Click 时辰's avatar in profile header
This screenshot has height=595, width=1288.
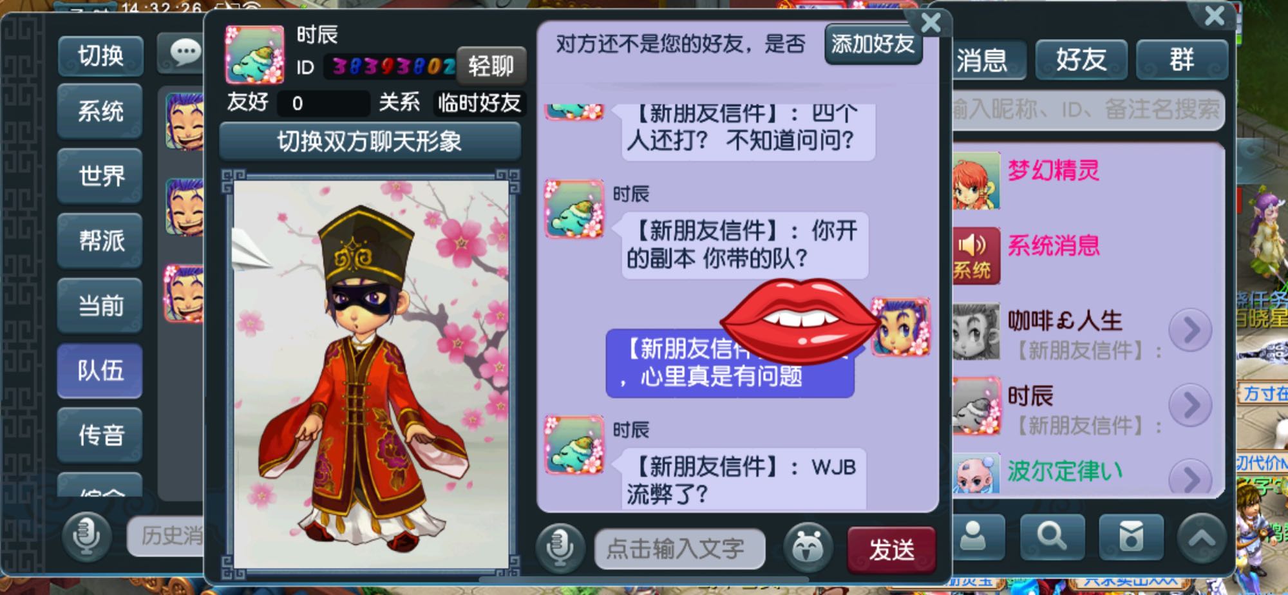coord(254,55)
